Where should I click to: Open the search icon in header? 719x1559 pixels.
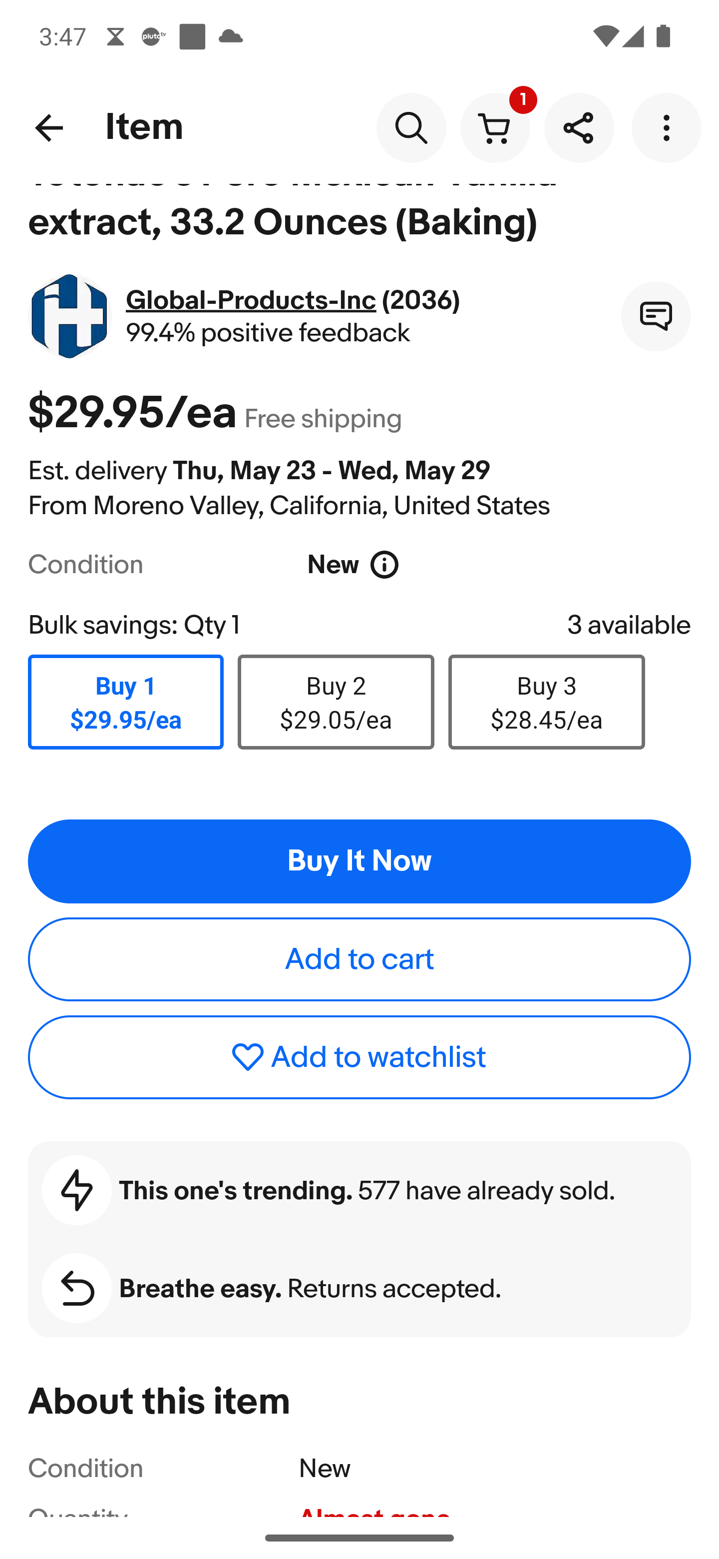click(x=411, y=128)
